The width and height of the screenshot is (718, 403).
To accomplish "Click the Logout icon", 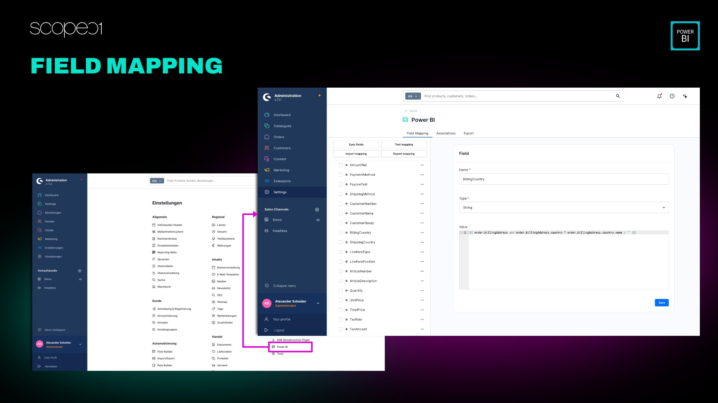I will pyautogui.click(x=267, y=330).
